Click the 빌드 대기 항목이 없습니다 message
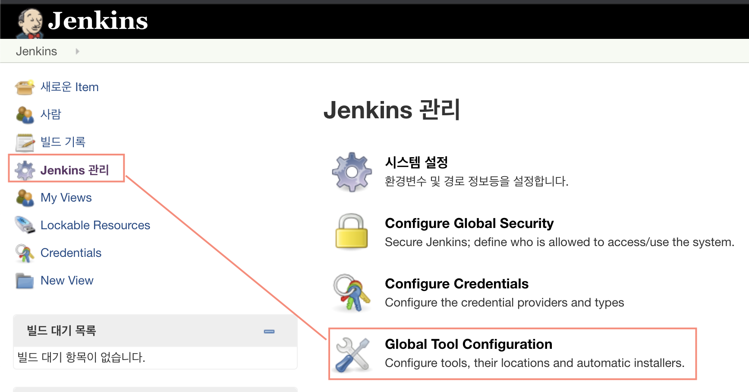This screenshot has height=392, width=749. pyautogui.click(x=81, y=357)
